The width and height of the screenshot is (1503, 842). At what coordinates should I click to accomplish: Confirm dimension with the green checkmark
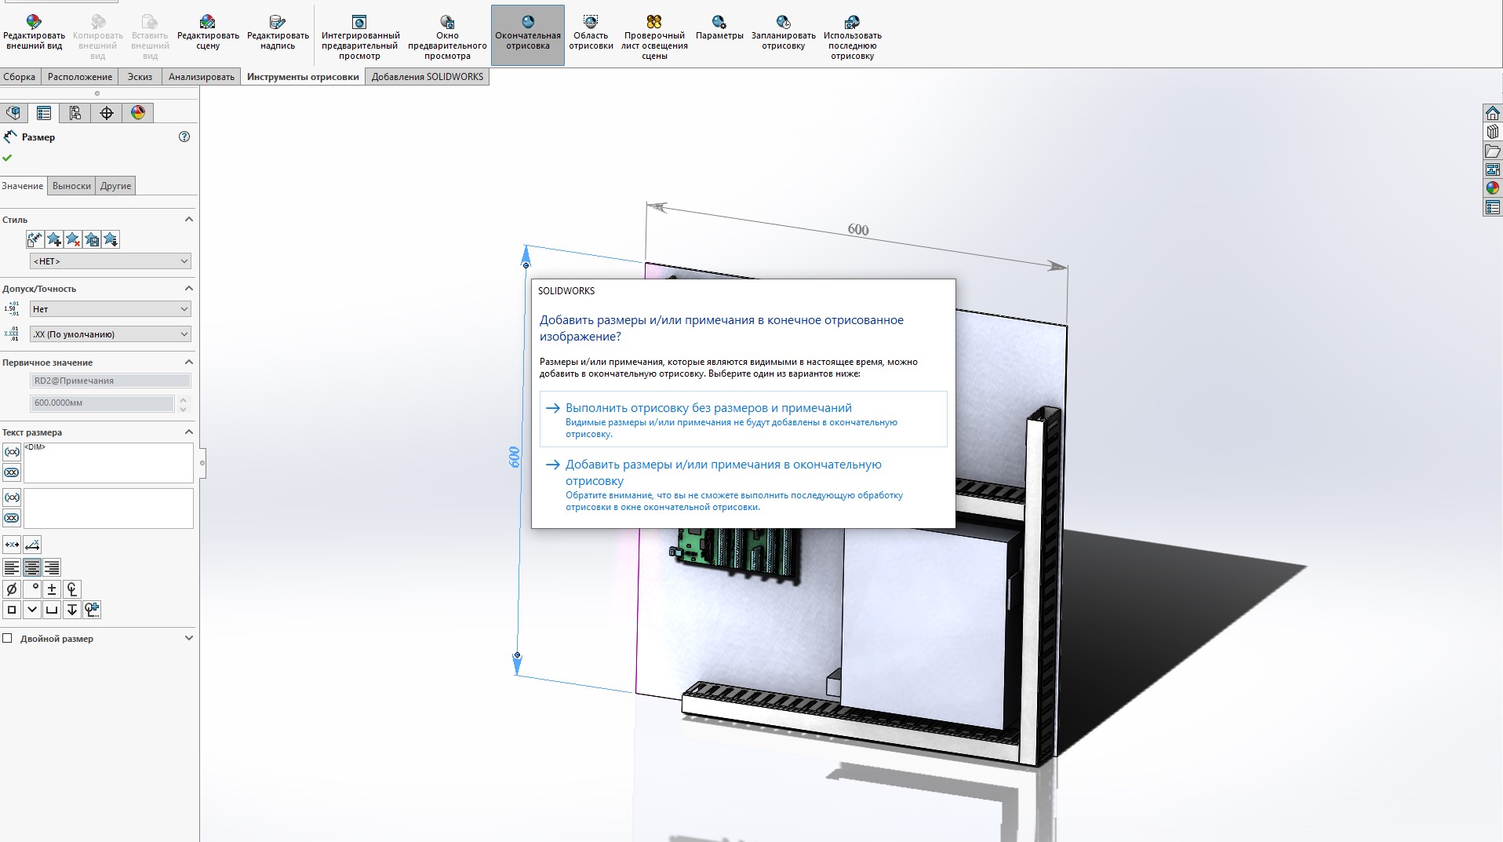7,158
